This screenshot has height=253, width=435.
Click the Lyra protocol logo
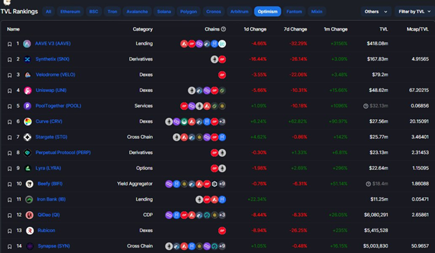(27, 168)
